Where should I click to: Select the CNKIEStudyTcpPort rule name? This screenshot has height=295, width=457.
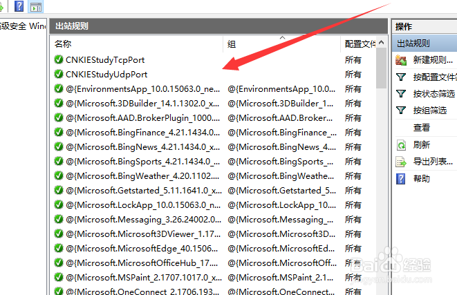[x=105, y=60]
